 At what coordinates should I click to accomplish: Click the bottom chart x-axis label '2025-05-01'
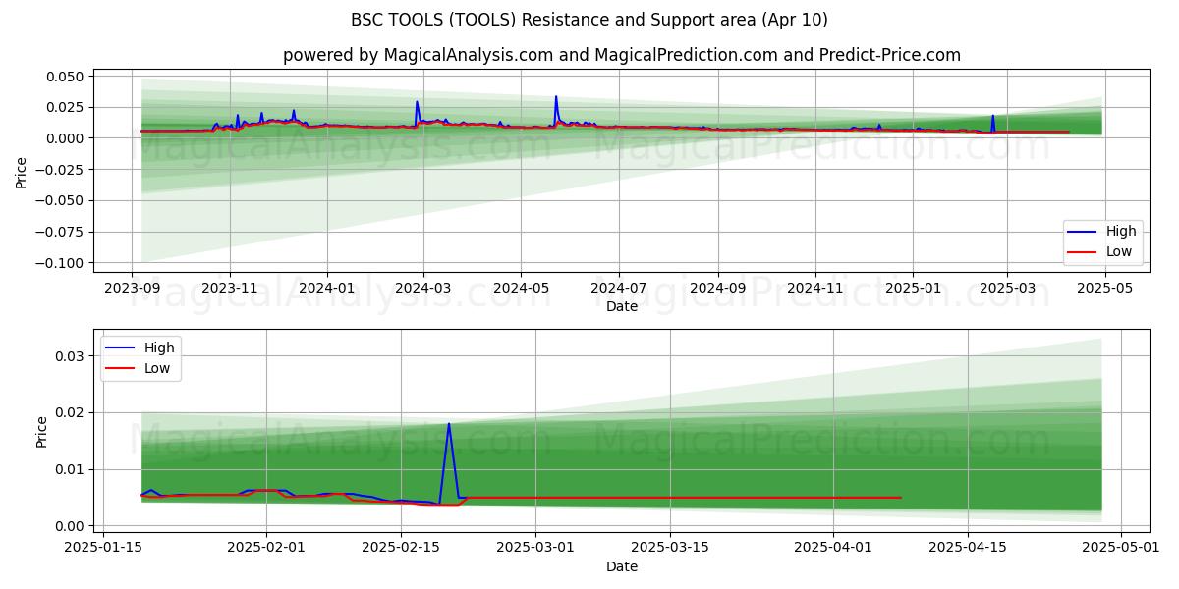coord(1121,549)
